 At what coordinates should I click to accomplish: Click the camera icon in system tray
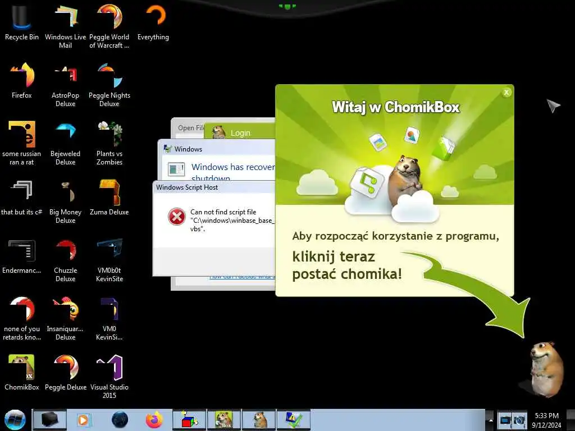519,420
